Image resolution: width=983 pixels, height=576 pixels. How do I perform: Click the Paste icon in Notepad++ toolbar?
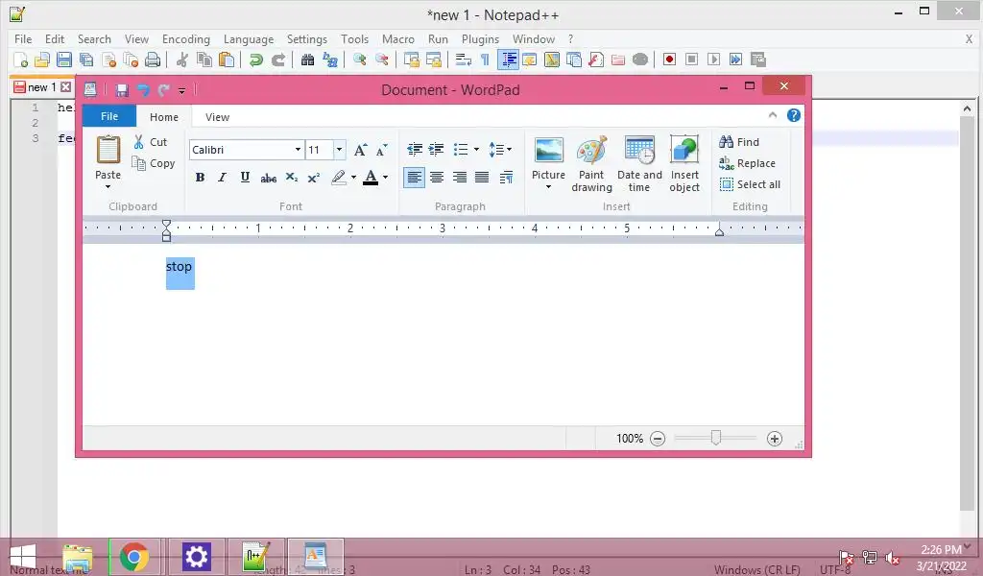(x=227, y=60)
